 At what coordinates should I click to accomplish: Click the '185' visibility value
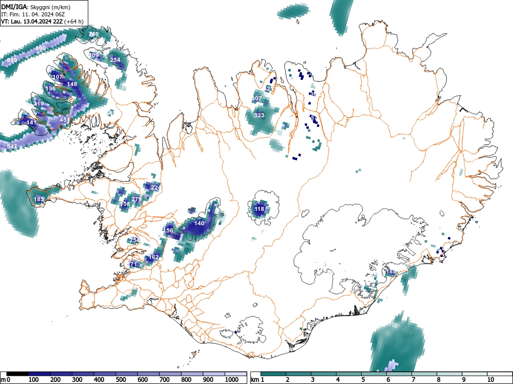pyautogui.click(x=38, y=199)
